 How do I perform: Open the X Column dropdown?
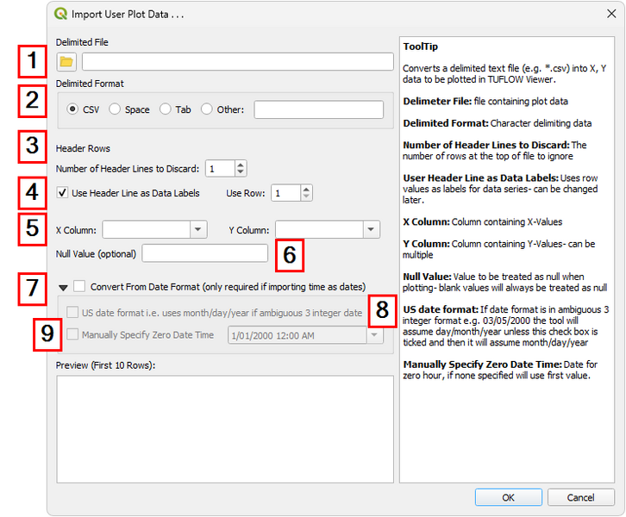point(199,229)
